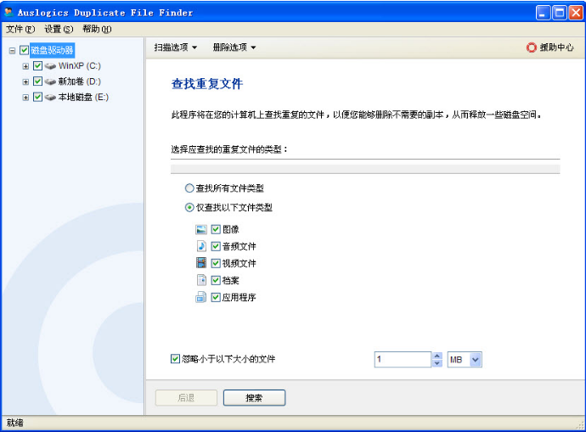Open the 设置(S) menu
Image resolution: width=586 pixels, height=432 pixels.
(59, 29)
